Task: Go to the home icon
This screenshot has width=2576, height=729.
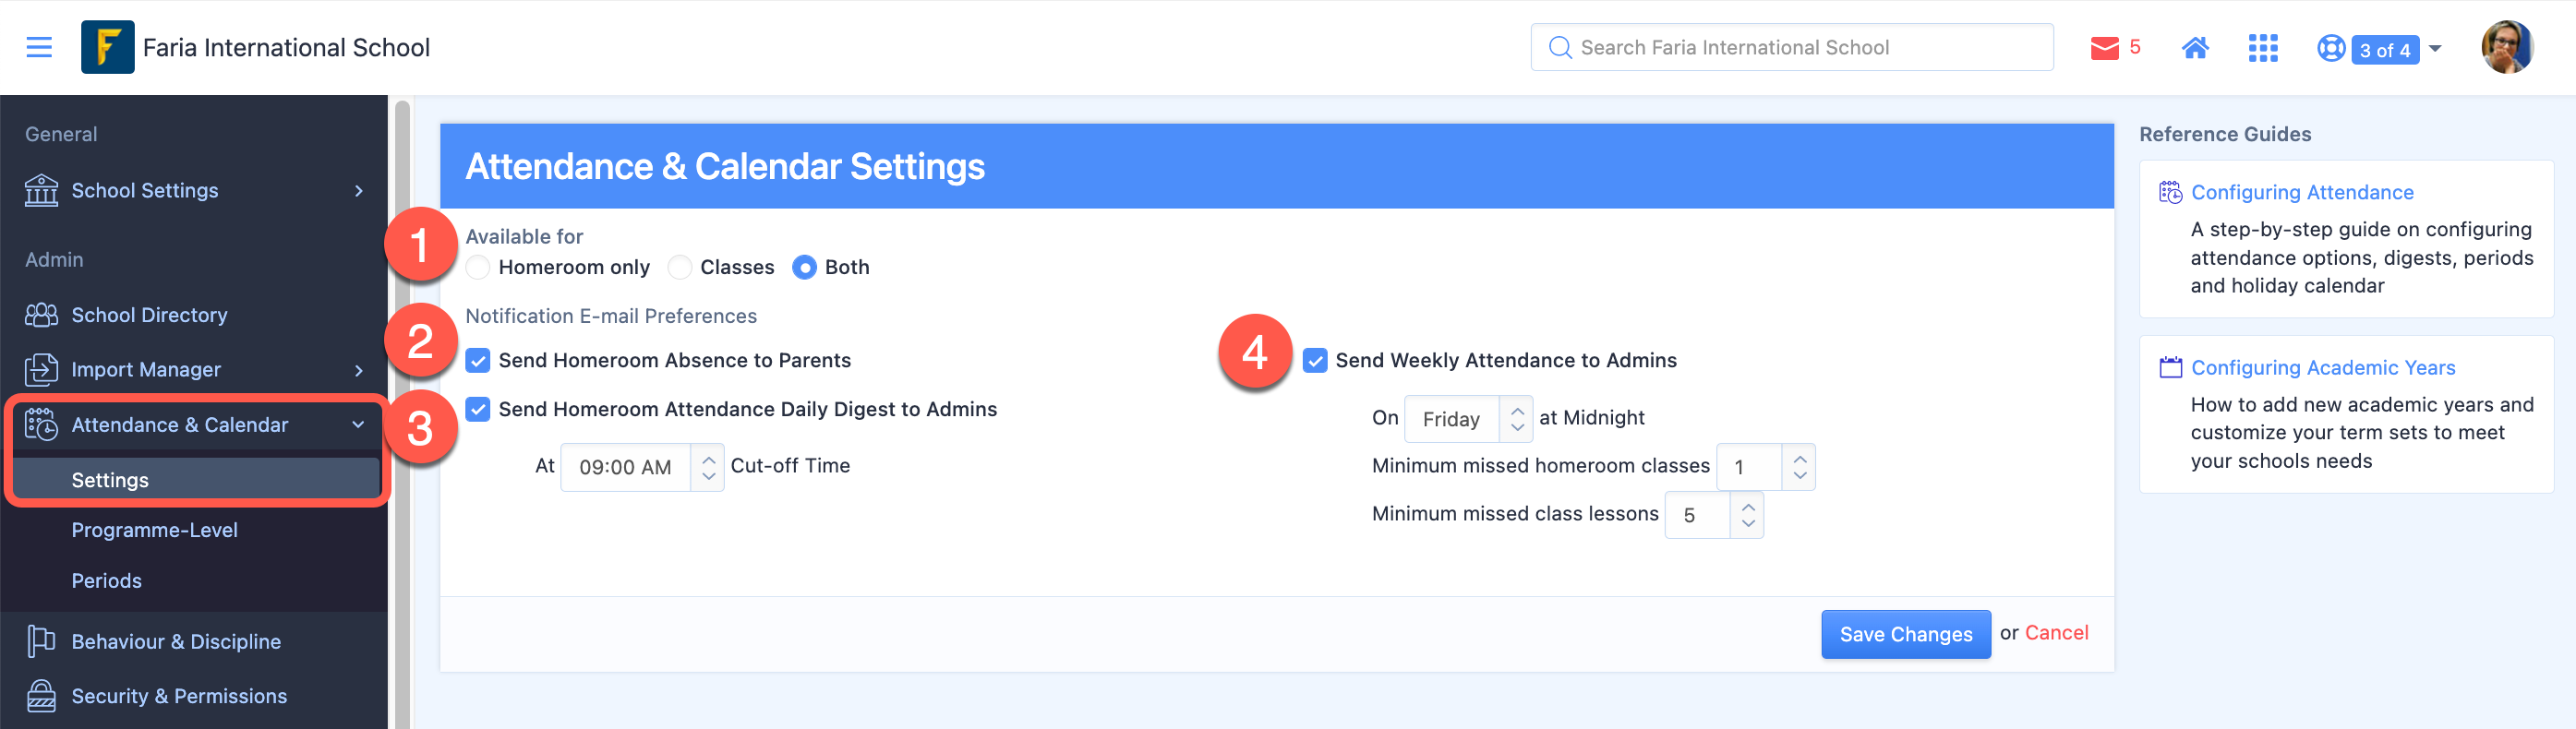Action: (x=2195, y=48)
